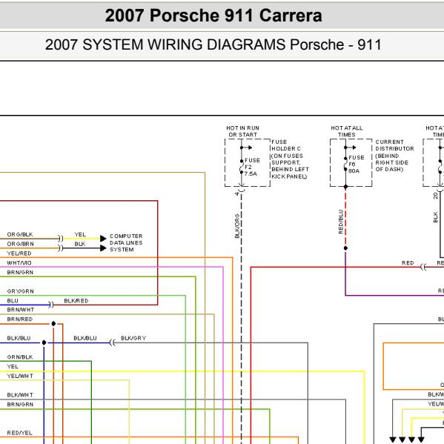Select the "FUSE F6 80A" label
This screenshot has width=444, height=444.
pyautogui.click(x=357, y=165)
